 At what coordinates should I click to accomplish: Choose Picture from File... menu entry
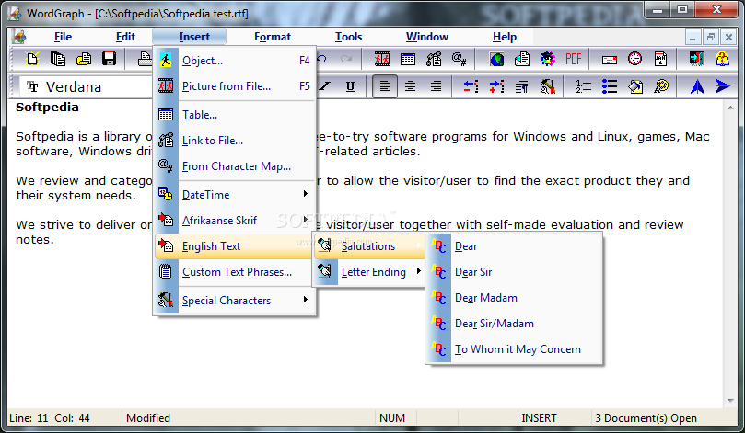click(235, 85)
